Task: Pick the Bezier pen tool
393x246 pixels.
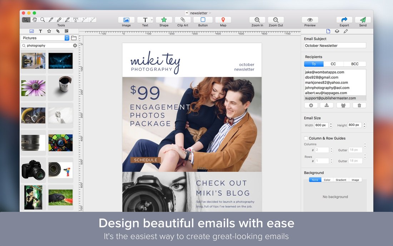Action: click(76, 20)
